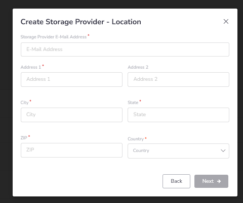Select the Address 1 text box

click(71, 79)
